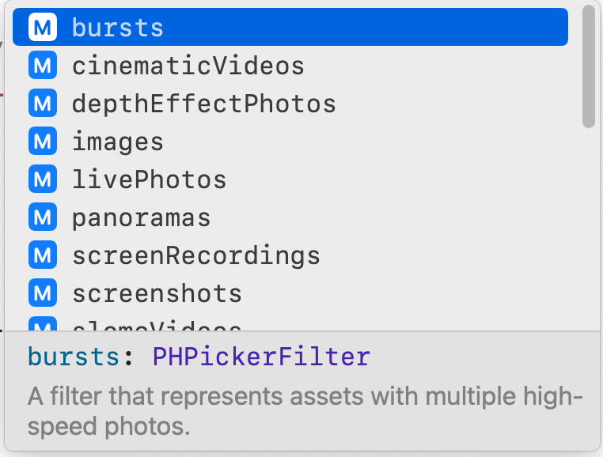Select the partially visible slomoVideos entry

[x=157, y=326]
